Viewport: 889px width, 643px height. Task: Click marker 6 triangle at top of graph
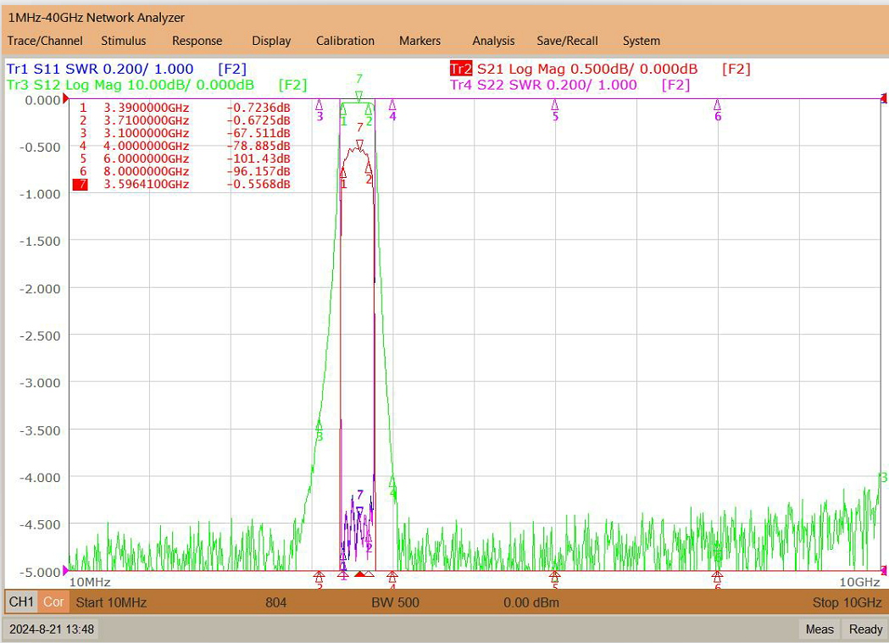tap(717, 105)
